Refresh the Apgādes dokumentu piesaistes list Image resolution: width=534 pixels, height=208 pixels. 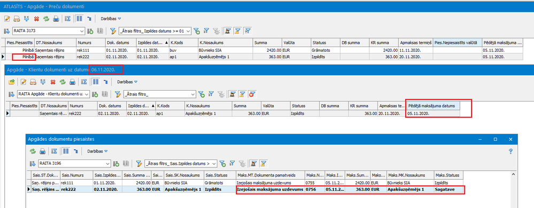point(33,151)
